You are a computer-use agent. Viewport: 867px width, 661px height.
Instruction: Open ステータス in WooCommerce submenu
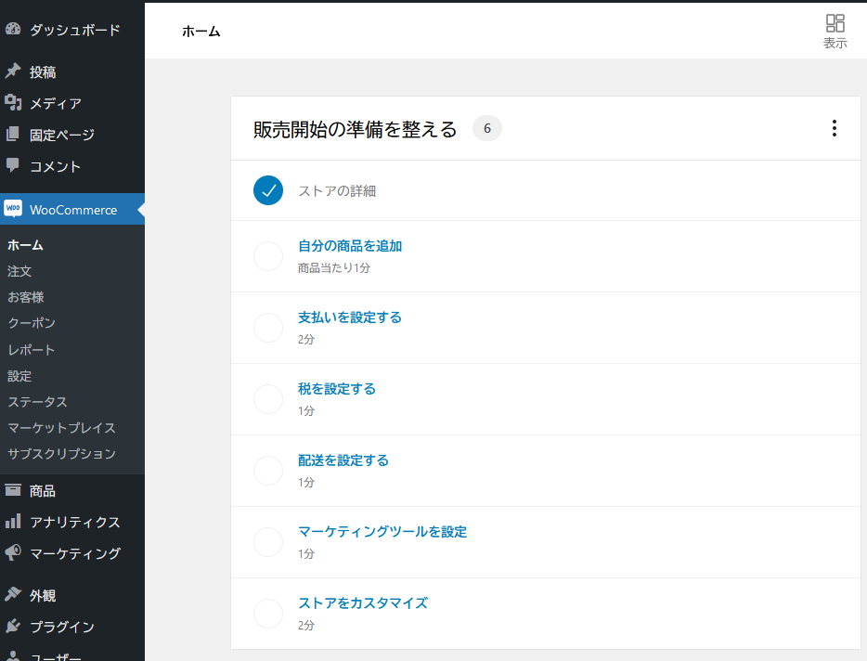tap(37, 402)
